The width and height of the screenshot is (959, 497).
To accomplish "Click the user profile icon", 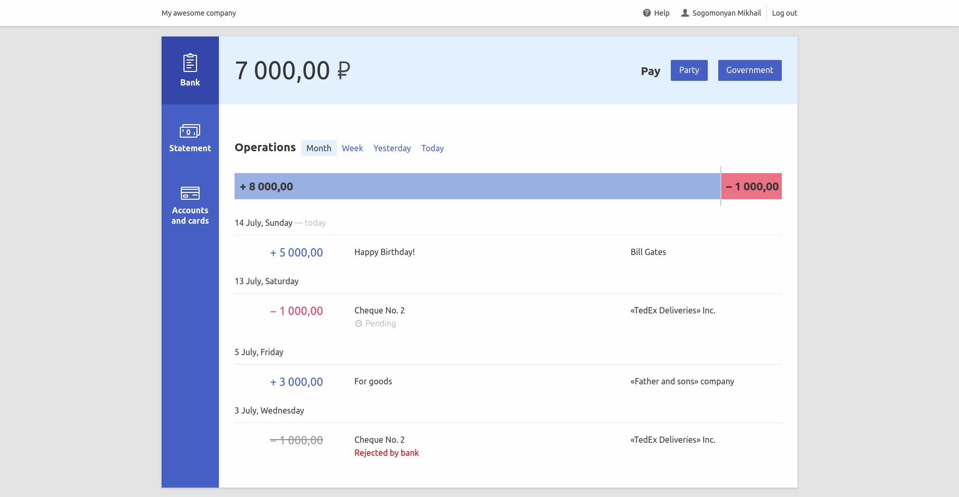I will click(685, 13).
